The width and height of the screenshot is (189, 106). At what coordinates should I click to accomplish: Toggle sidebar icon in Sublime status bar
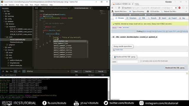point(2,75)
